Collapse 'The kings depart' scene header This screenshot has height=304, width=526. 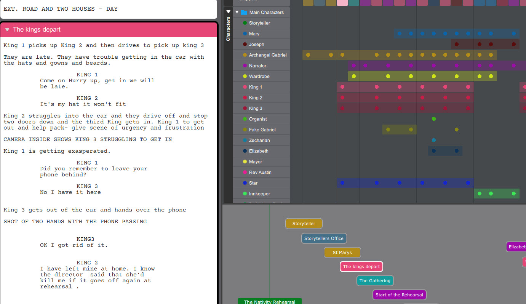tap(7, 30)
